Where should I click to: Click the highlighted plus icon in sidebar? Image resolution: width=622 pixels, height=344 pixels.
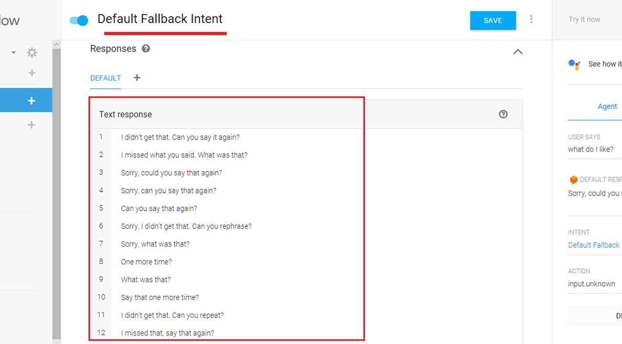[x=32, y=101]
